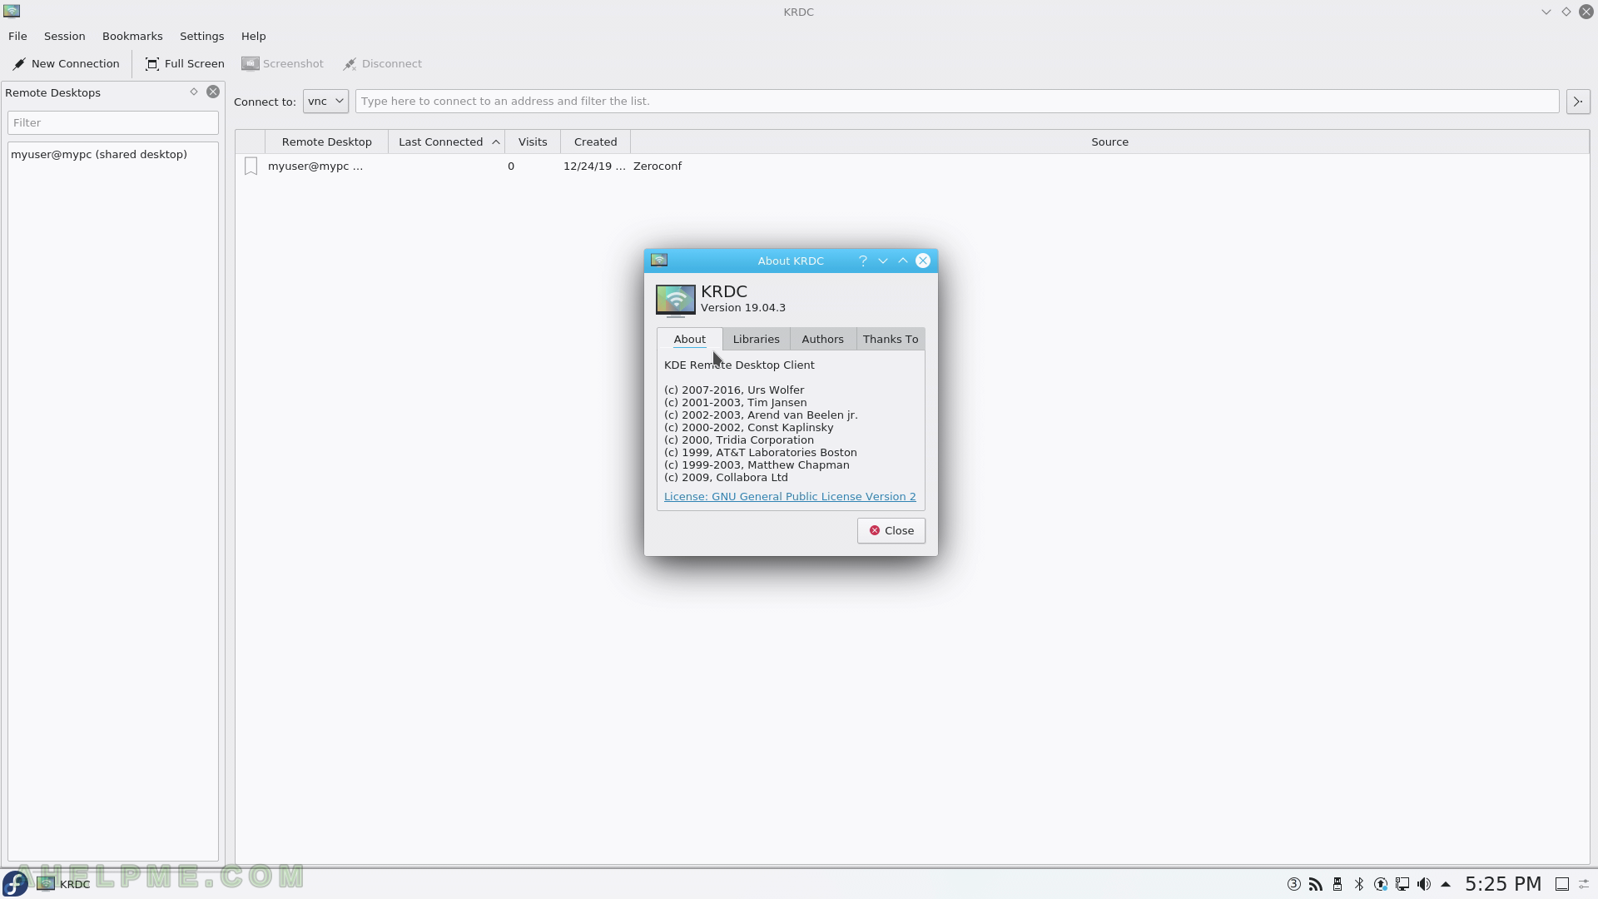Open the notifications tray icon showing 3

(1294, 884)
